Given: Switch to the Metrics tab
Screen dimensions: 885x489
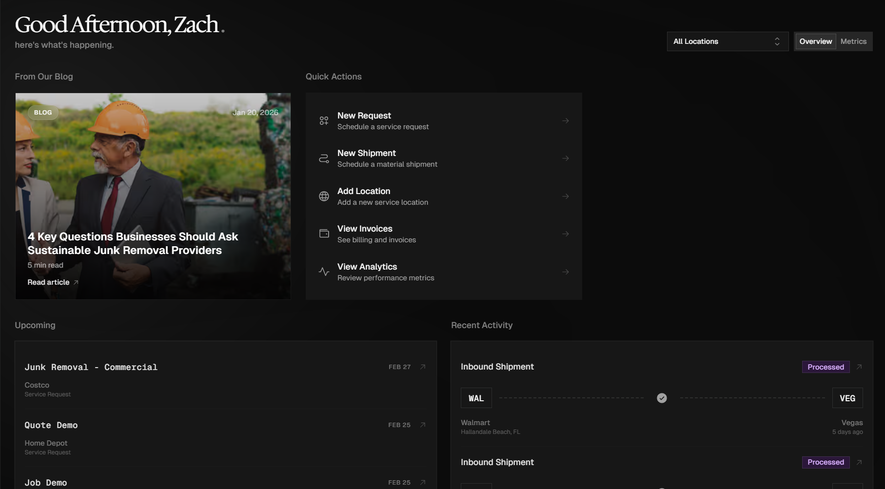Looking at the screenshot, I should (x=853, y=41).
